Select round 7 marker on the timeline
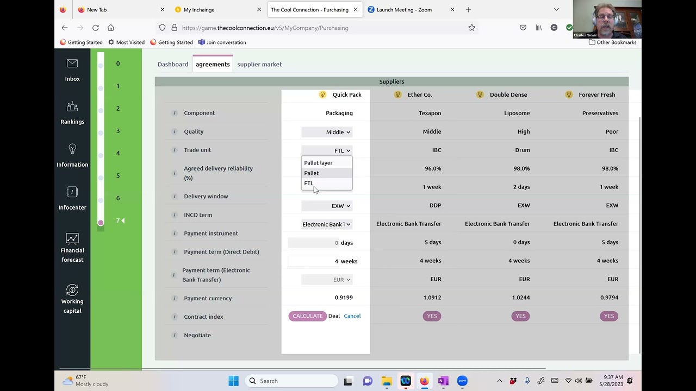The height and width of the screenshot is (391, 696). [101, 222]
